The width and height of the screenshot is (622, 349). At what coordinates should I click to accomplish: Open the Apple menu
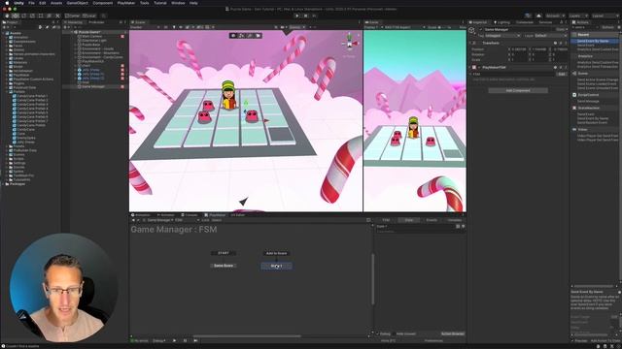click(7, 3)
